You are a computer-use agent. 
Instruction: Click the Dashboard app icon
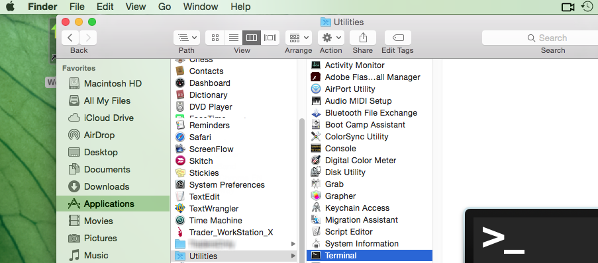pyautogui.click(x=180, y=83)
